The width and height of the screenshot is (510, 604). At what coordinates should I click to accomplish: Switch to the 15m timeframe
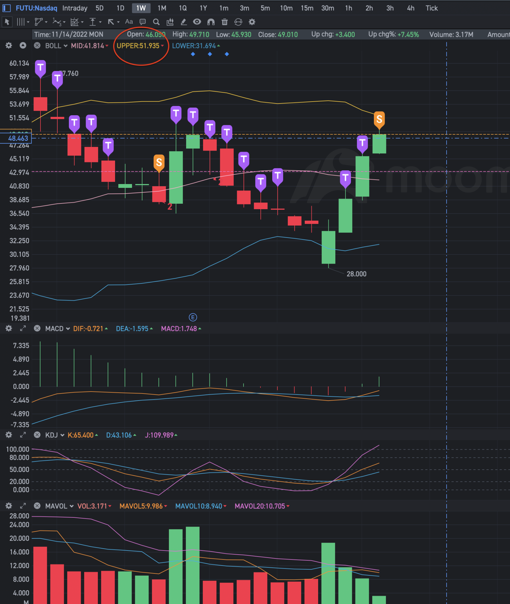click(307, 8)
